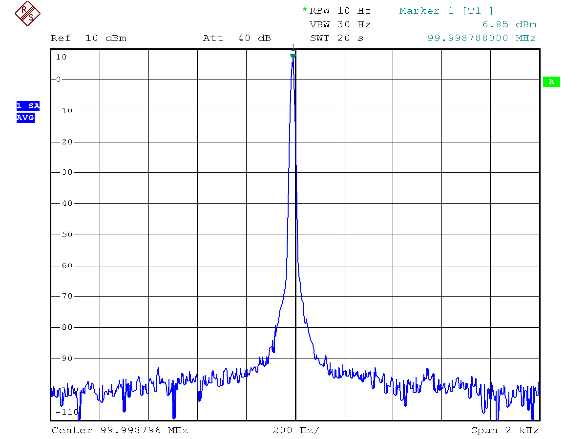This screenshot has width=586, height=439.
Task: Click the AVG trace mode label
Action: 25,118
